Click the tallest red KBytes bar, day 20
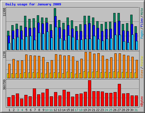Screen dimensions: 145x113 89,93
